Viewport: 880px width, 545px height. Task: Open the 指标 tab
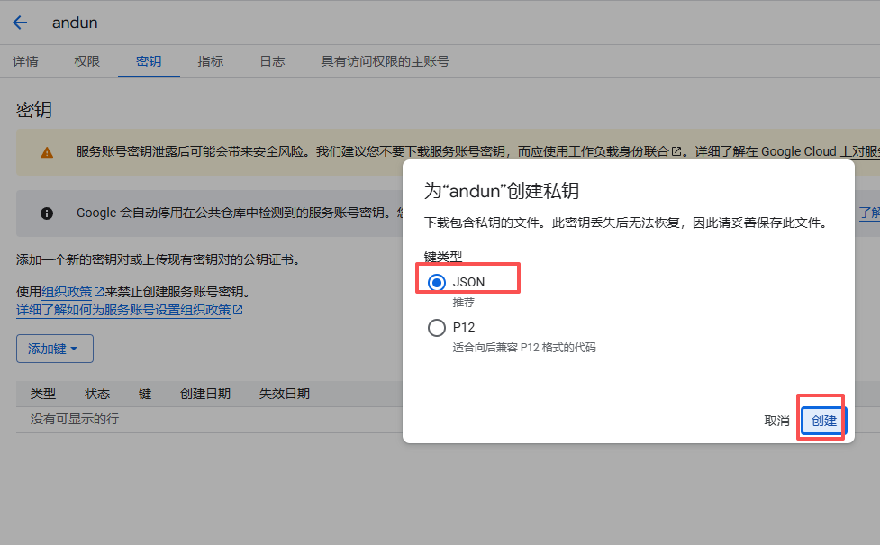click(211, 61)
